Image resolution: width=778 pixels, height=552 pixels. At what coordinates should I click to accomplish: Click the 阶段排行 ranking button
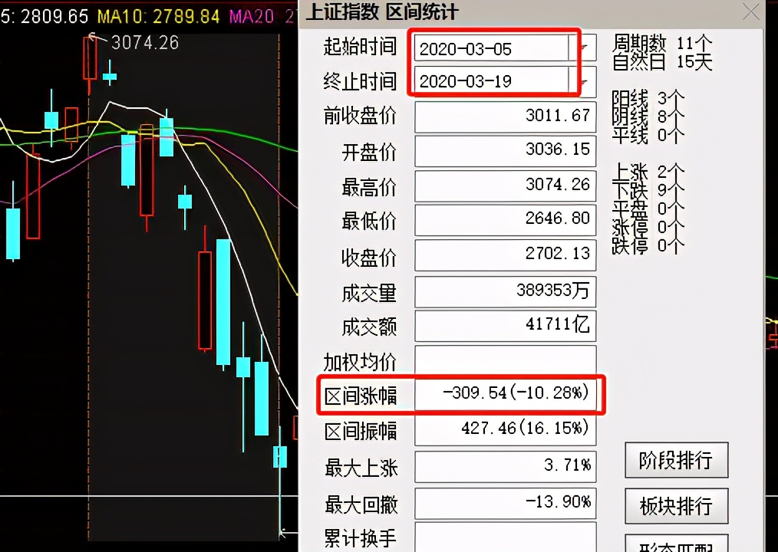pos(675,460)
